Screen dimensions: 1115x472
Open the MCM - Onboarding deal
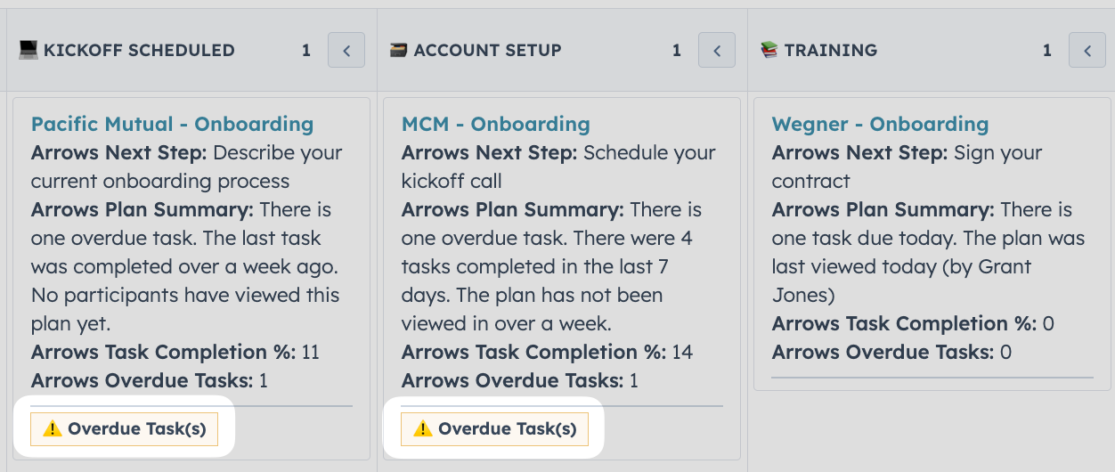495,124
